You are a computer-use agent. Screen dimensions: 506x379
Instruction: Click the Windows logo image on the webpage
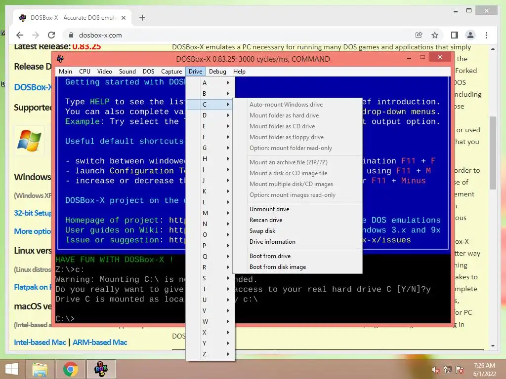pos(29,141)
